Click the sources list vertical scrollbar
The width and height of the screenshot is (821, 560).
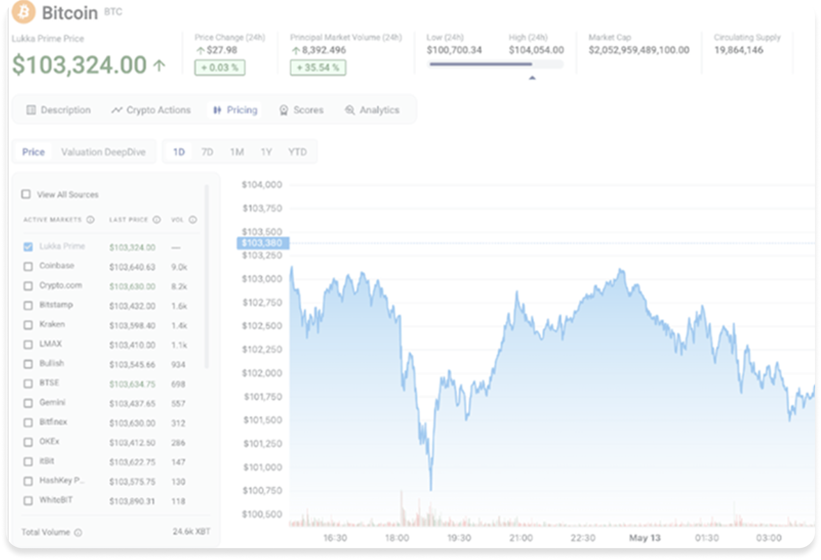click(x=207, y=277)
